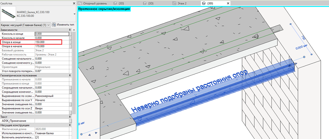This screenshot has width=329, height=139.
Task: Click associate button for Консоль в конце
Action: point(71,34)
